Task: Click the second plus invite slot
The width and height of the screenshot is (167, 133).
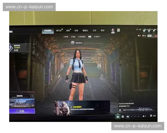Action: point(135,116)
